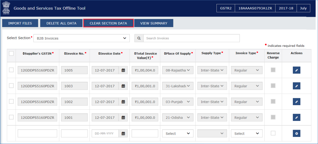Open calendar icon in the blank new row
The width and height of the screenshot is (318, 144).
[123, 134]
